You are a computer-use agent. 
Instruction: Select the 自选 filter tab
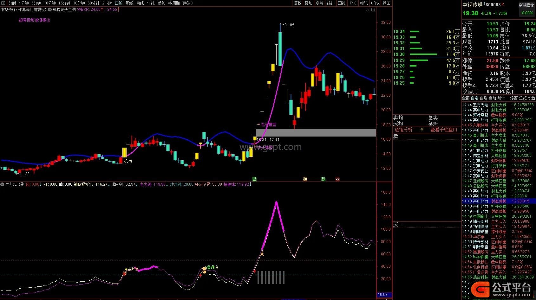point(484,98)
